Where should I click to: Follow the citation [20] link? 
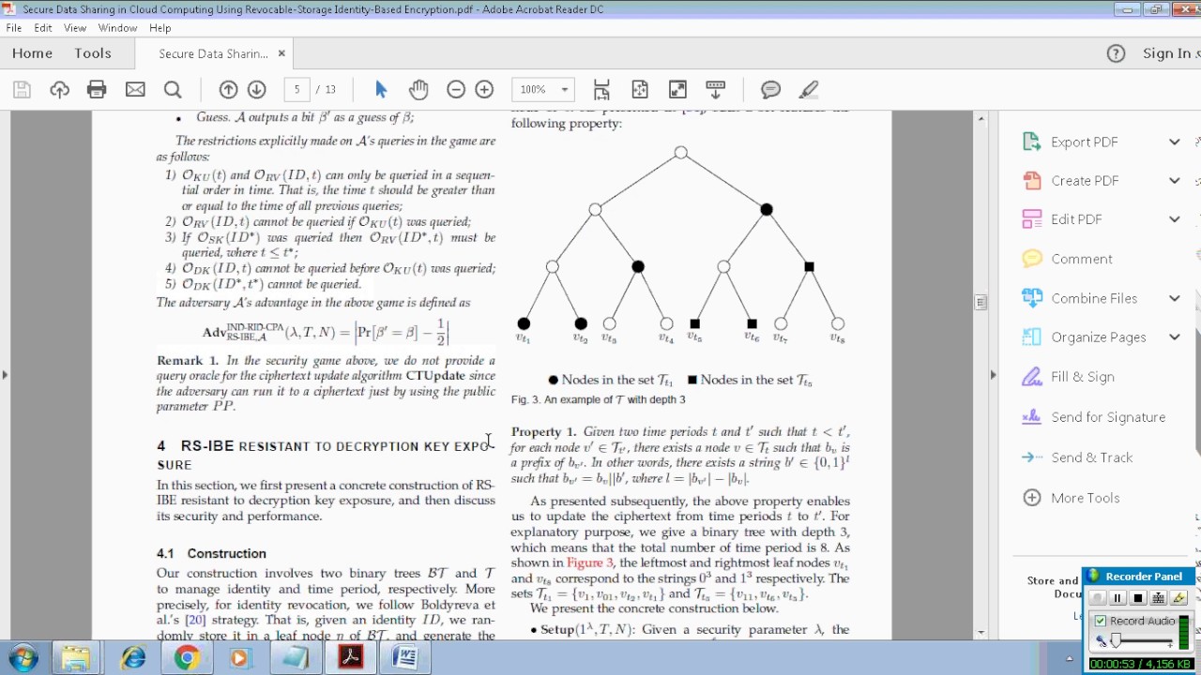point(195,620)
